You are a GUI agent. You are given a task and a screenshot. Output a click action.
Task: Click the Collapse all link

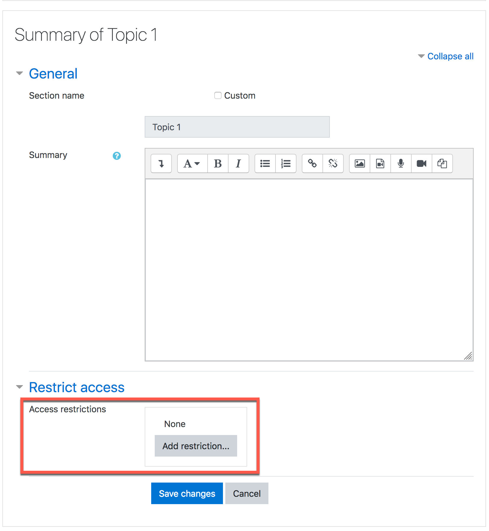click(450, 56)
